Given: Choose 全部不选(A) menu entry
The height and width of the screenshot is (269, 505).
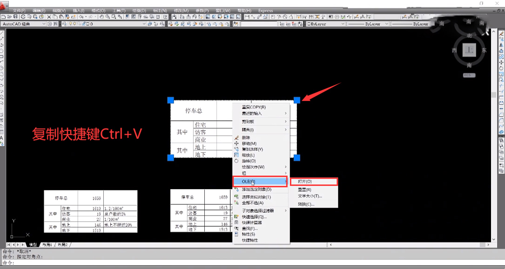Looking at the screenshot, I should 261,203.
